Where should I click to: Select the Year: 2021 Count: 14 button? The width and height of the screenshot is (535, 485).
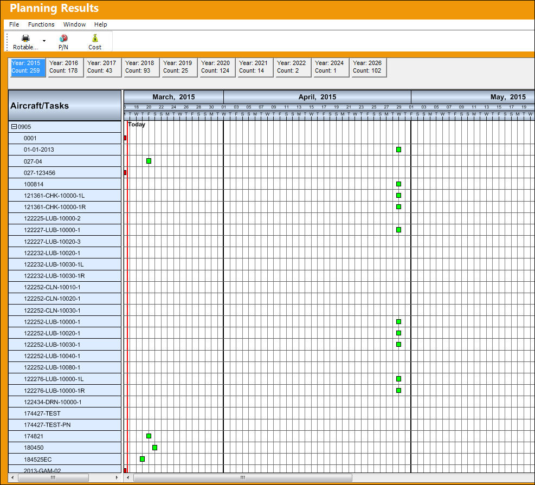(x=255, y=67)
